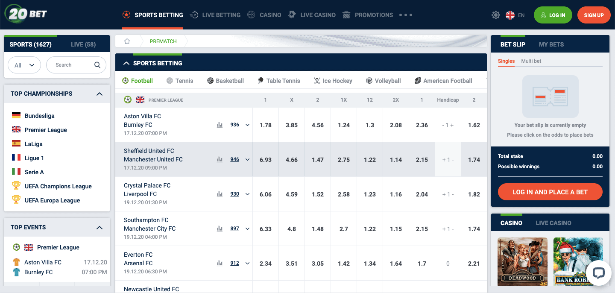This screenshot has height=293, width=615.
Task: Switch to the Live (58) tab
Action: tap(83, 44)
